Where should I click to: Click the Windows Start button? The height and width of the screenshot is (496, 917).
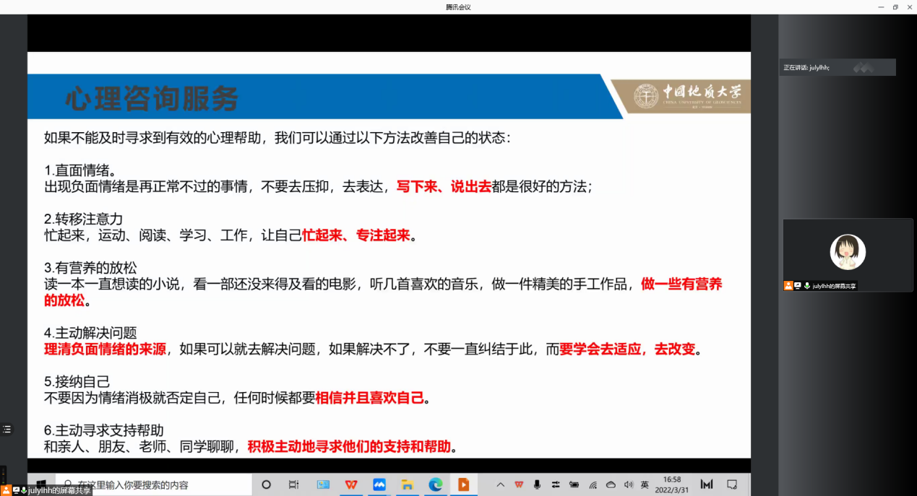click(42, 484)
